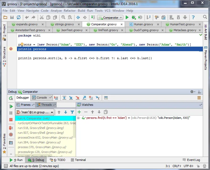This screenshot has width=210, height=170.
Task: Click the Rerun Comparator debug icon
Action: click(x=11, y=98)
